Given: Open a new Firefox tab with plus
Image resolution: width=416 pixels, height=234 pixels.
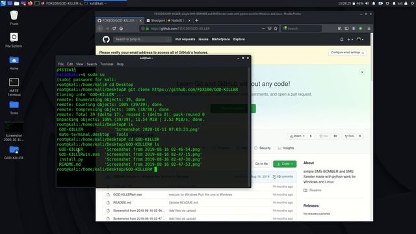Looking at the screenshot, I should [196, 20].
